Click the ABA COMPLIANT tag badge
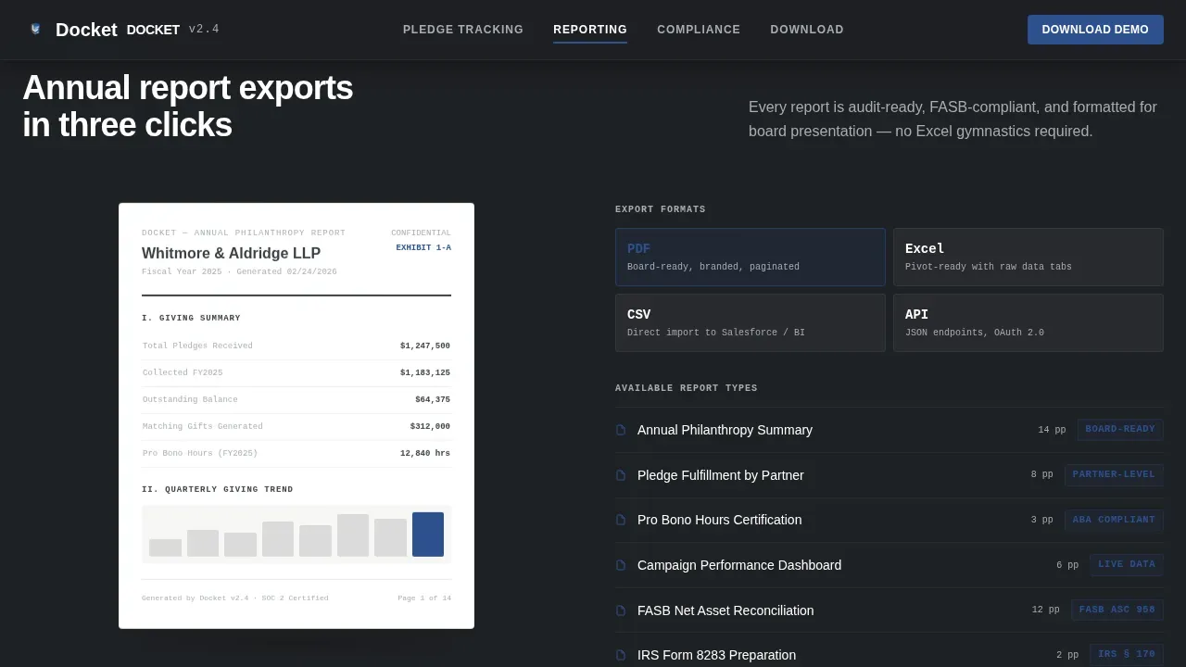The height and width of the screenshot is (667, 1186). 1114,520
